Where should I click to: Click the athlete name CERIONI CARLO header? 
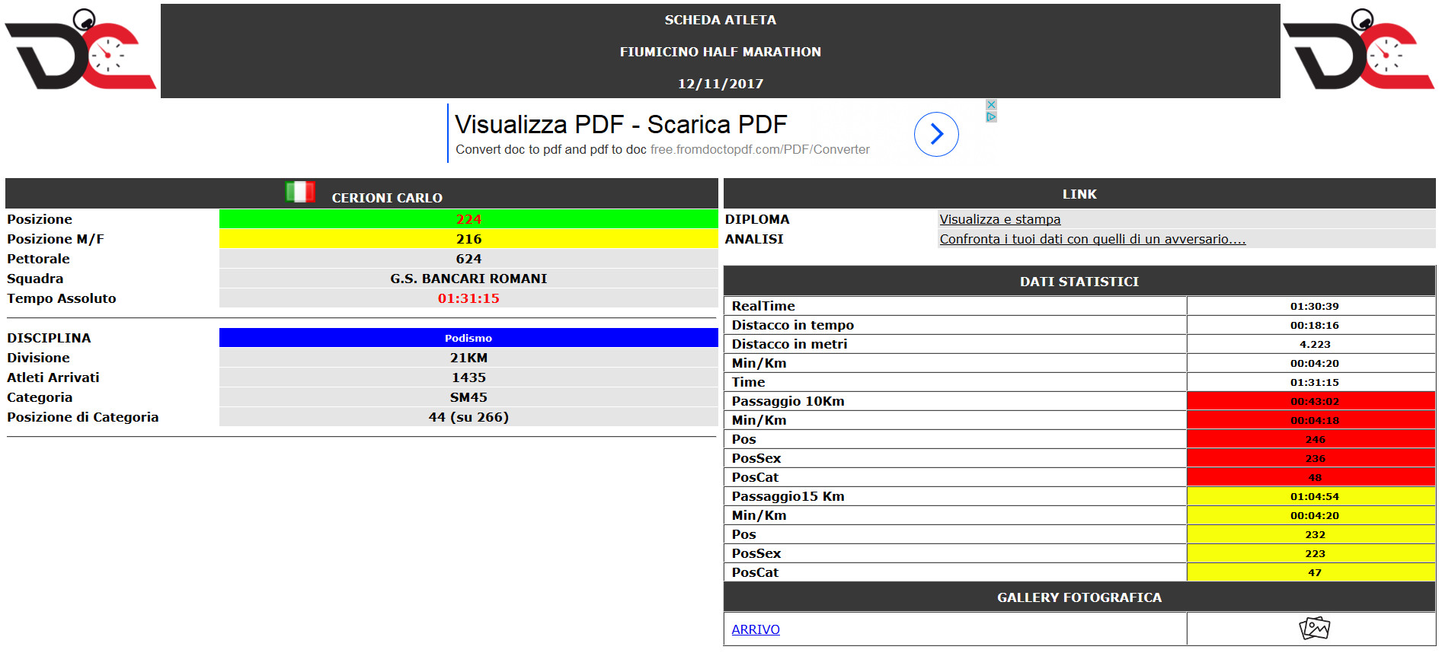(x=386, y=198)
